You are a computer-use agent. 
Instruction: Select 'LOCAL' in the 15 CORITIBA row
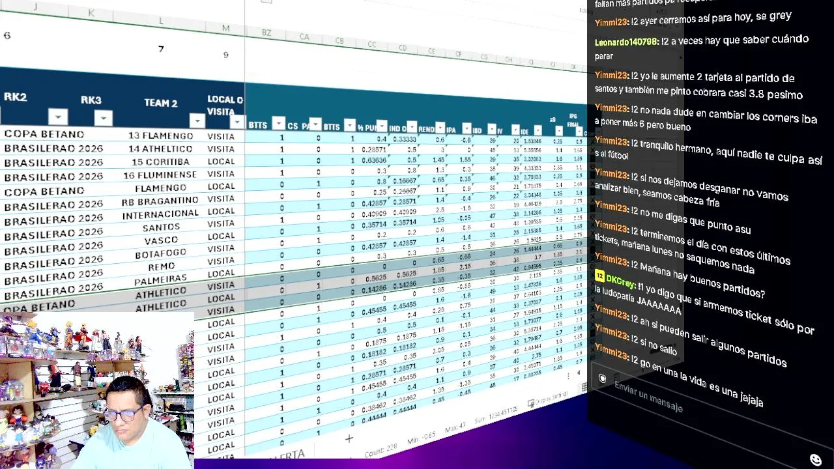tap(221, 162)
